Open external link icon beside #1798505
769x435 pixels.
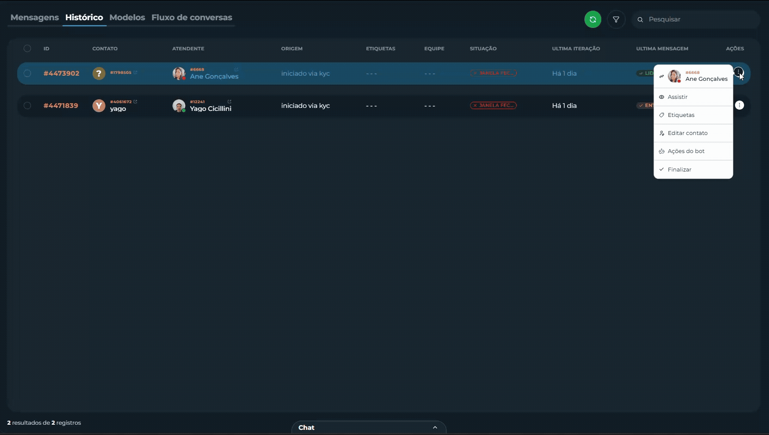[135, 73]
